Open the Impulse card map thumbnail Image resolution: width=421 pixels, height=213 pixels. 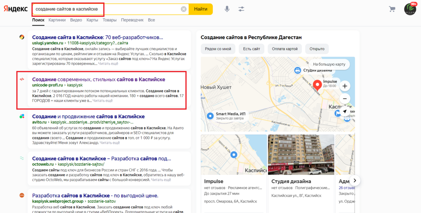tap(234, 154)
